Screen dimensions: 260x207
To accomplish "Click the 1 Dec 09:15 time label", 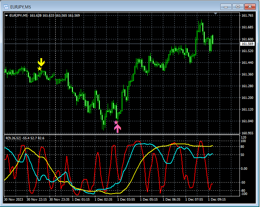I will click(x=217, y=199).
